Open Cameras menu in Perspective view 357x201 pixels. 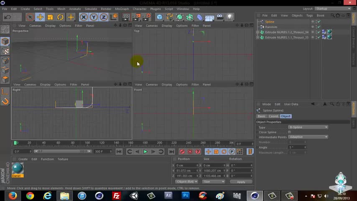35,26
